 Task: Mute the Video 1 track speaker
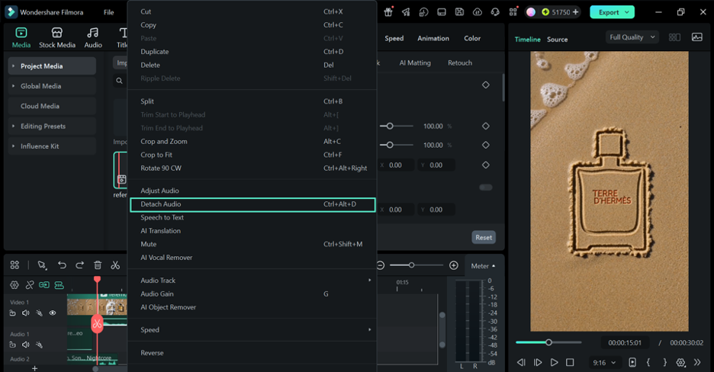point(26,313)
